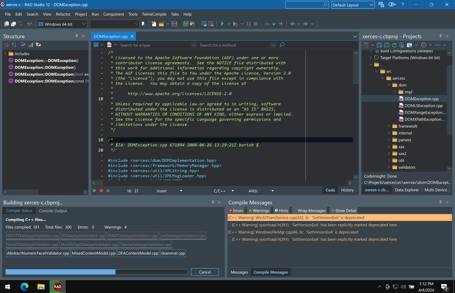Click the Navigate Back arrow icon
The width and height of the screenshot is (455, 293).
click(292, 24)
